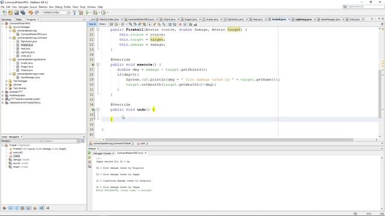Image resolution: width=385 pixels, height=216 pixels.
Task: Run the project with green play icon
Action: [87, 13]
